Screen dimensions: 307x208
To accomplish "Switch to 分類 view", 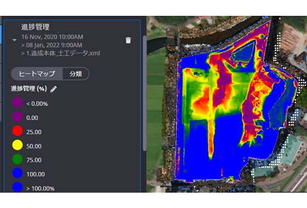I will pos(76,74).
